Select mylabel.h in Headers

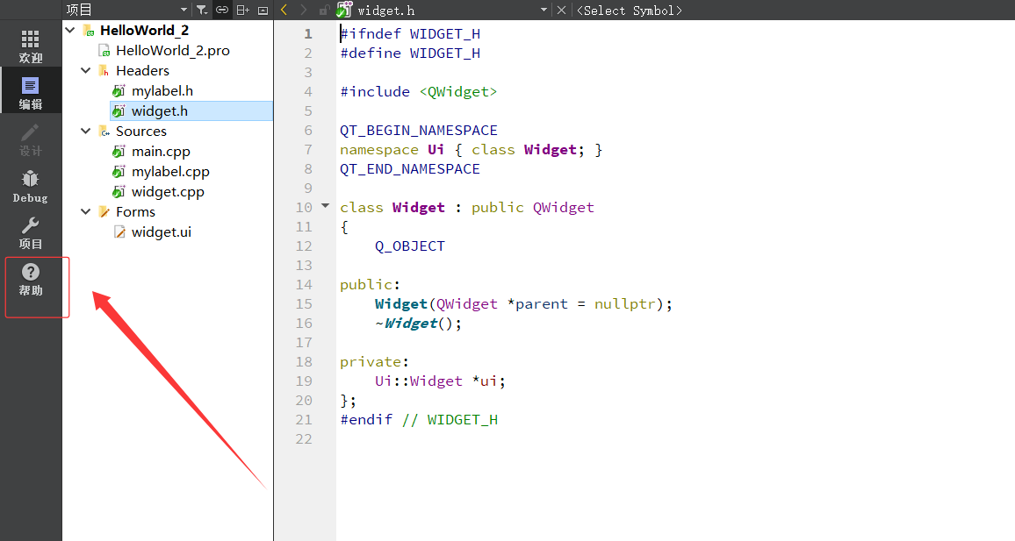[x=162, y=90]
